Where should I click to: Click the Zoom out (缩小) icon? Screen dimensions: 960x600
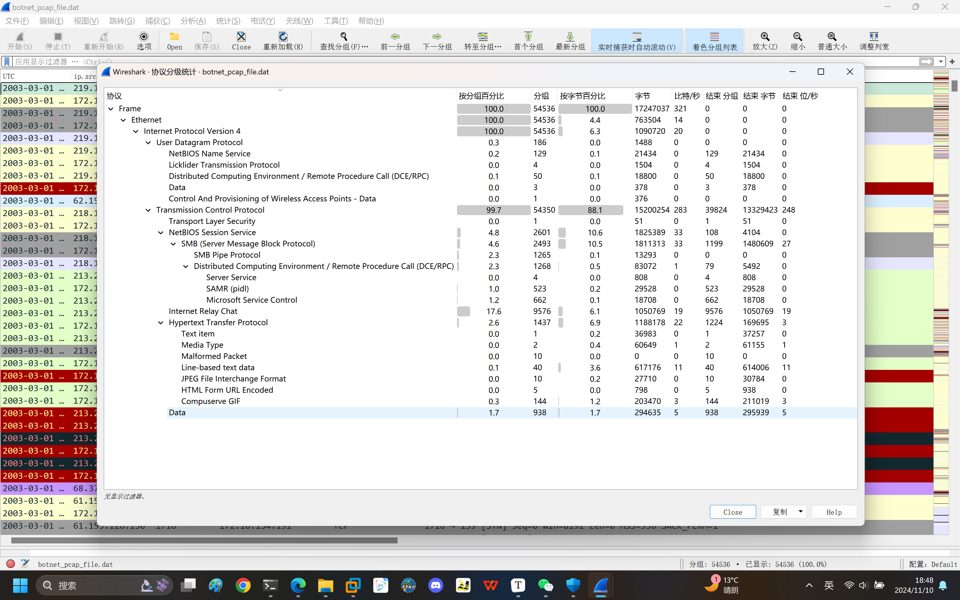click(x=798, y=37)
